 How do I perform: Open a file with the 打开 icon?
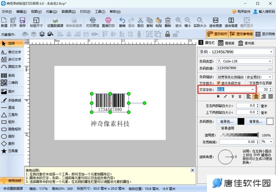[13, 22]
